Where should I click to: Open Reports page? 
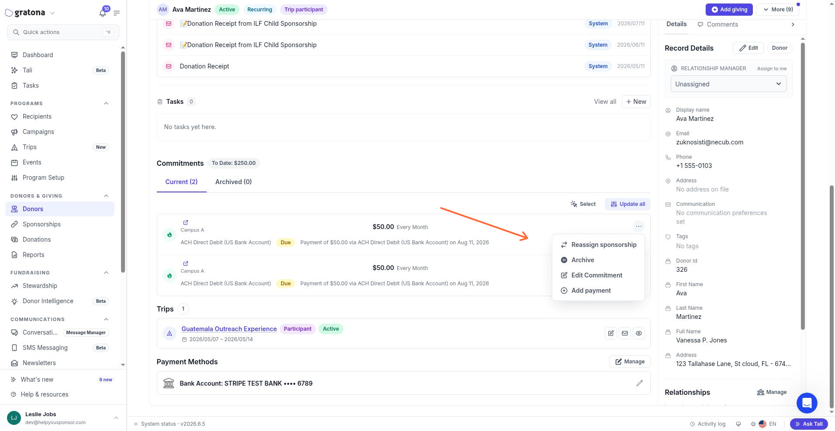click(60, 255)
